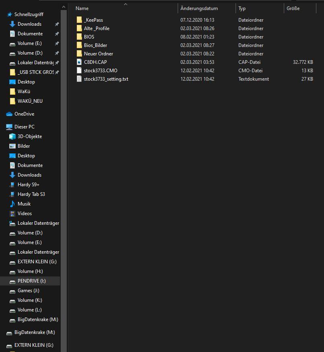Click the OneDrive cloud icon
Viewport: 324px width, 352px height.
tap(9, 114)
